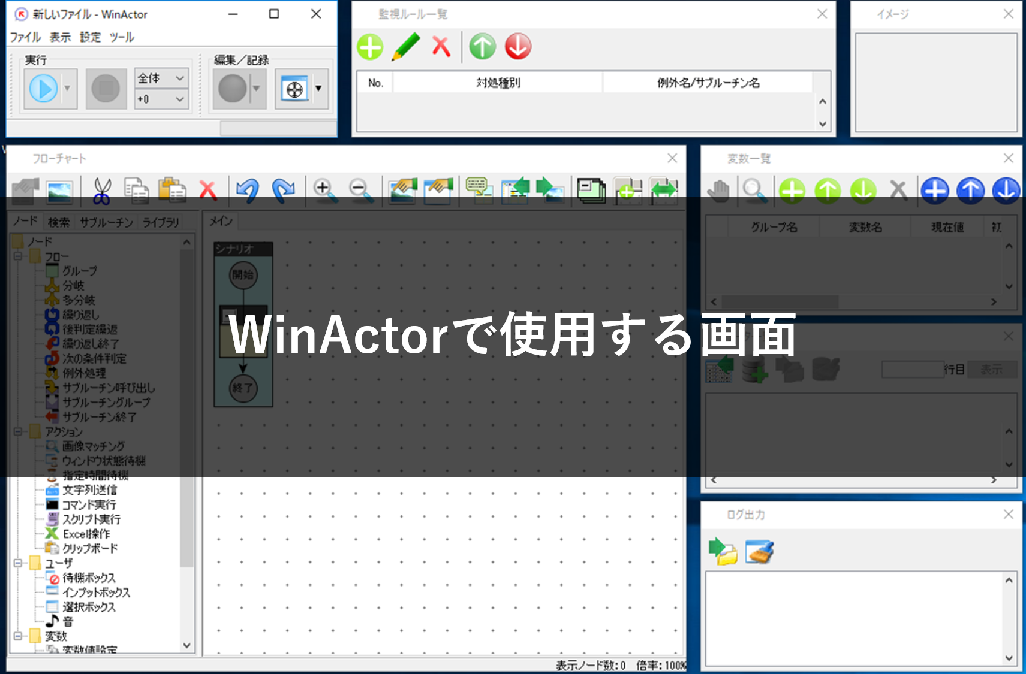
Task: Click the copy icon in flowchart toolbar
Action: click(x=137, y=191)
